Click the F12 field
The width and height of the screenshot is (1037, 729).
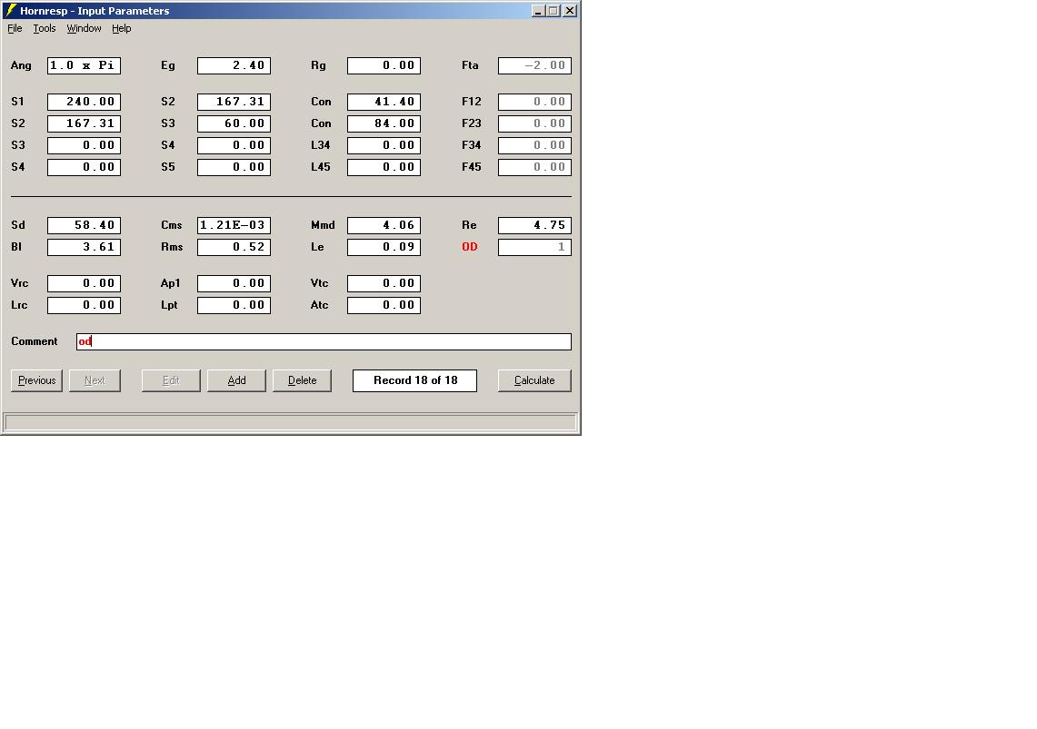pyautogui.click(x=534, y=102)
